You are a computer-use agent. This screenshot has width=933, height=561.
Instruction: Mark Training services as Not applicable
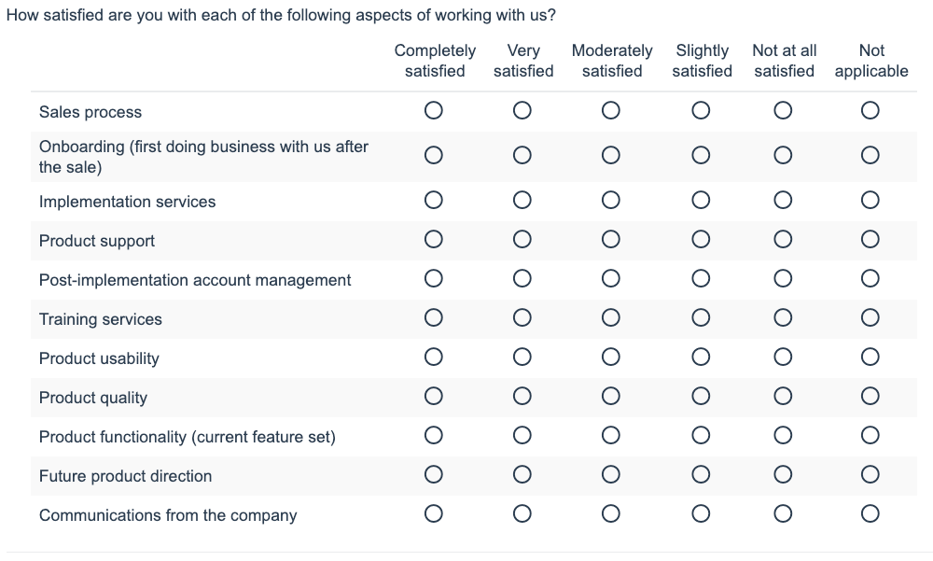[x=870, y=318]
